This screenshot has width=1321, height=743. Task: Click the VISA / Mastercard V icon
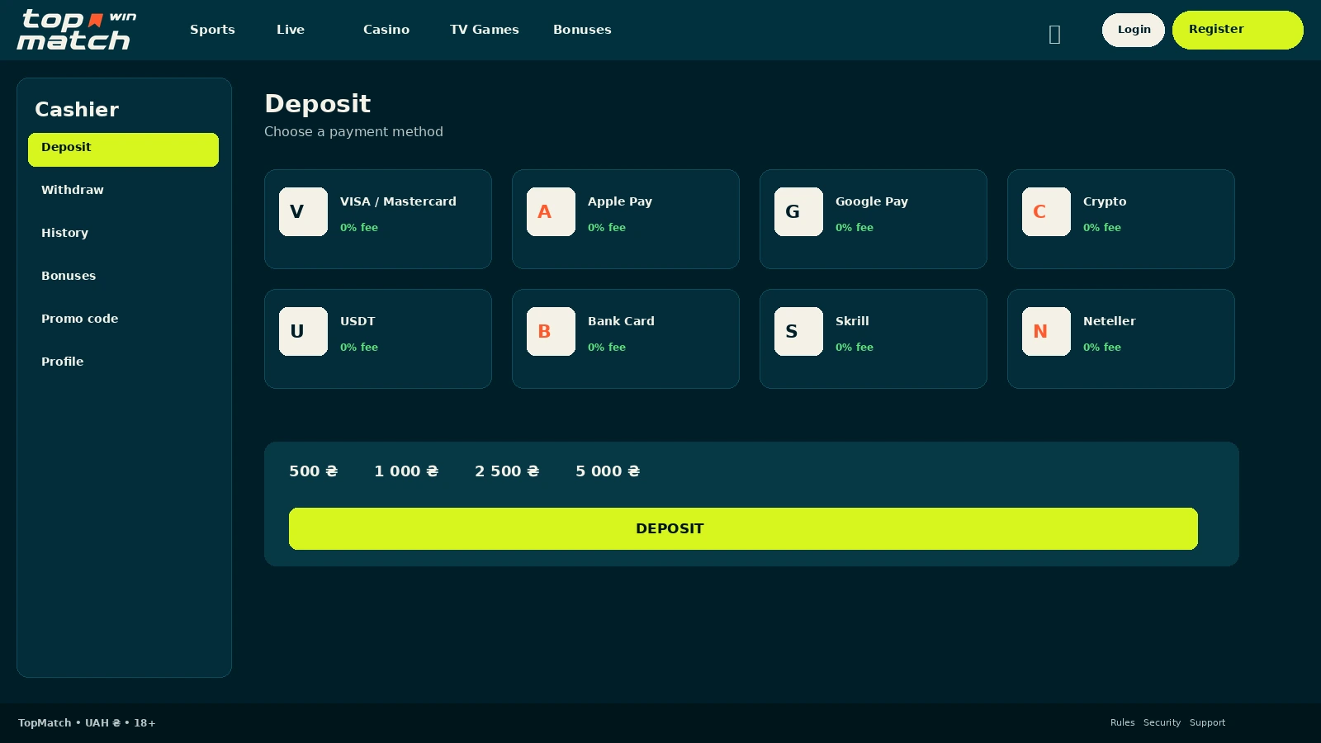[303, 211]
